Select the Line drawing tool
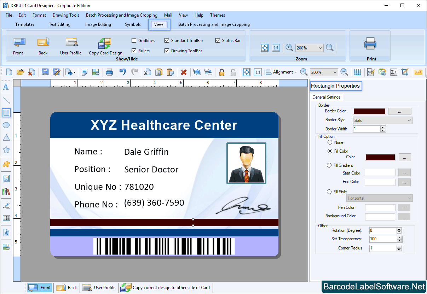 [x=6, y=100]
